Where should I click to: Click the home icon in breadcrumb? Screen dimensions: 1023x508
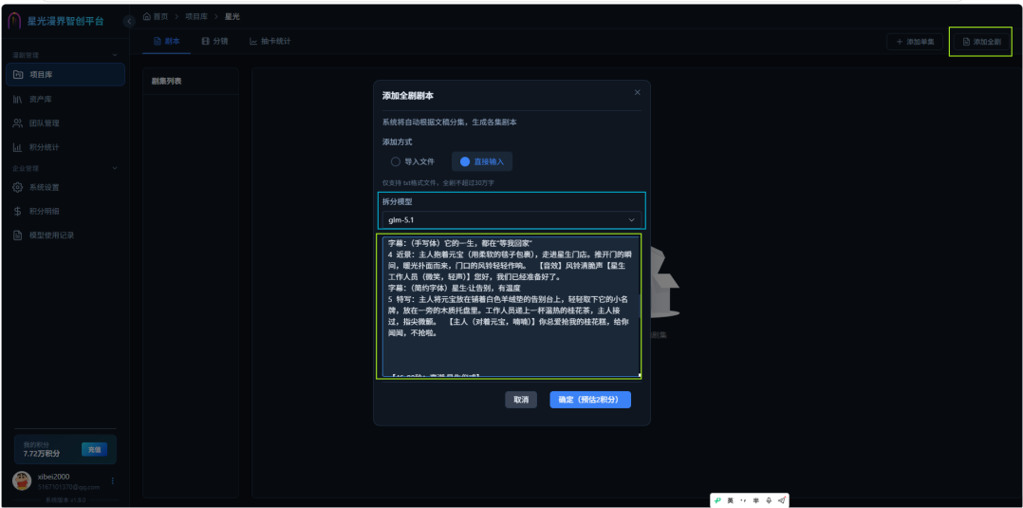click(147, 16)
